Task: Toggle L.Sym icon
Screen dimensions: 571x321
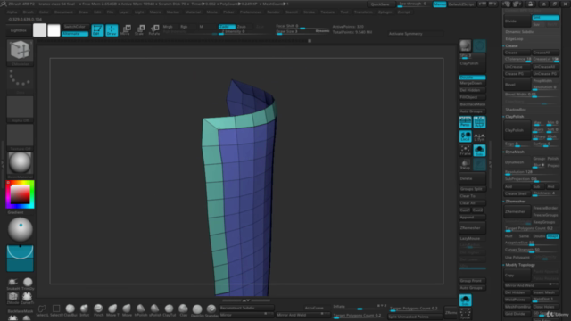Action: (x=479, y=136)
